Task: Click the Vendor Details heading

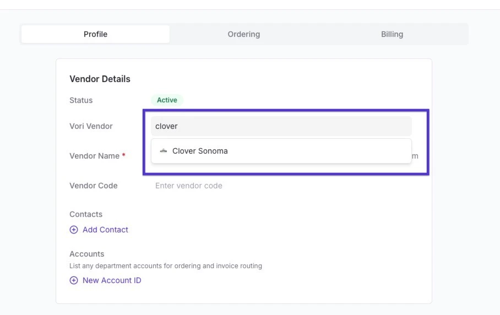Action: coord(100,79)
